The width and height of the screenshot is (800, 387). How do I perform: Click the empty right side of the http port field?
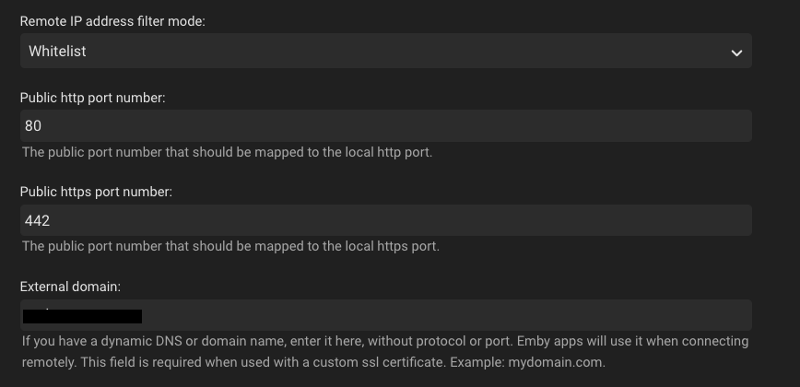645,126
